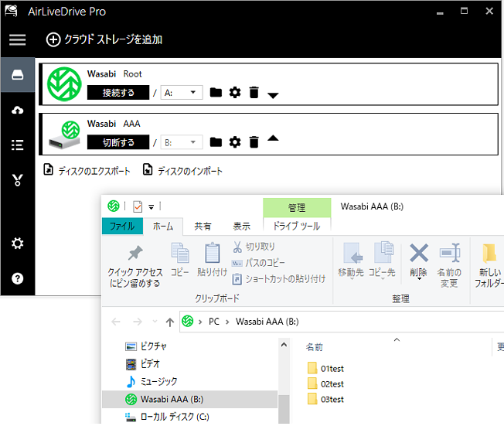This screenshot has height=426, width=504.
Task: Open the task list sidebar icon
Action: 17,145
